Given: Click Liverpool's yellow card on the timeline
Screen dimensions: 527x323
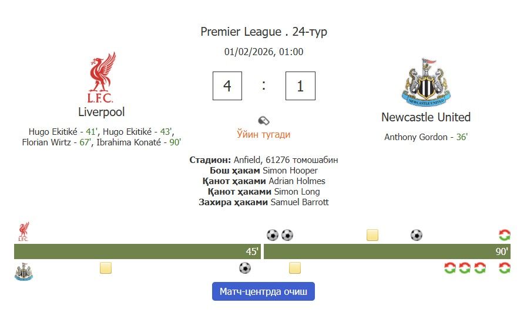Looking at the screenshot, I should tap(372, 235).
